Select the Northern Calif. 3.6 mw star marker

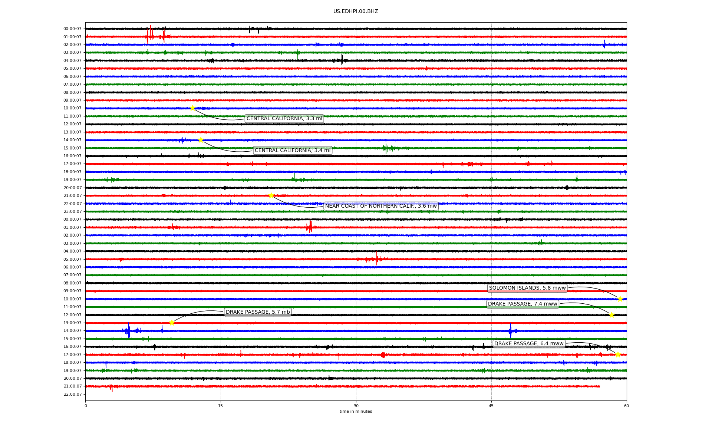pyautogui.click(x=271, y=195)
